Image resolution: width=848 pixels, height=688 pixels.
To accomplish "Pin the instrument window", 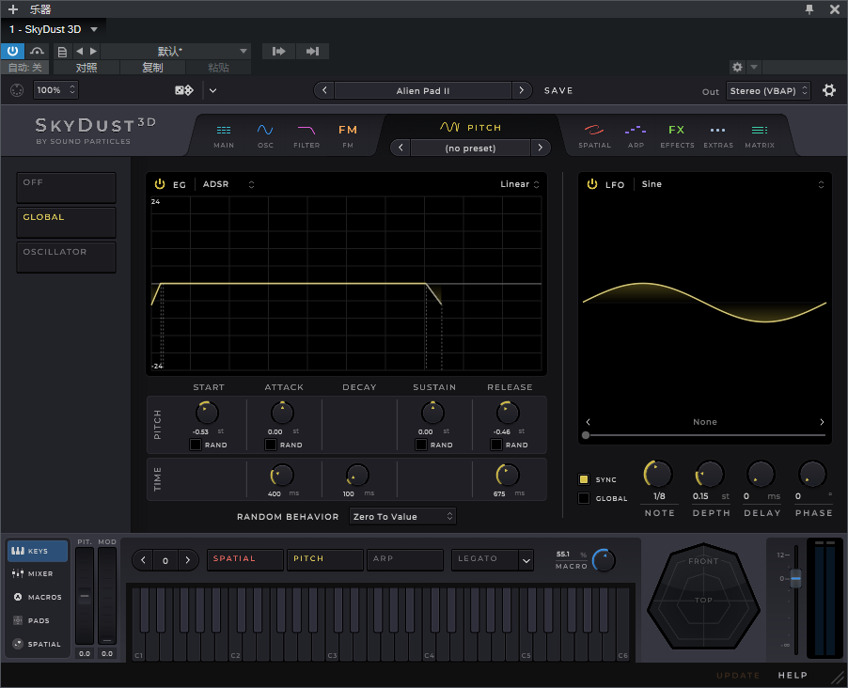I will pyautogui.click(x=809, y=9).
